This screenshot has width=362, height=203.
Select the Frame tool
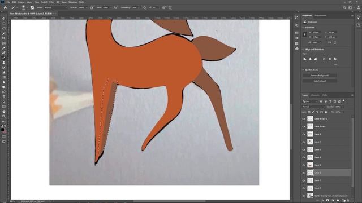4,43
